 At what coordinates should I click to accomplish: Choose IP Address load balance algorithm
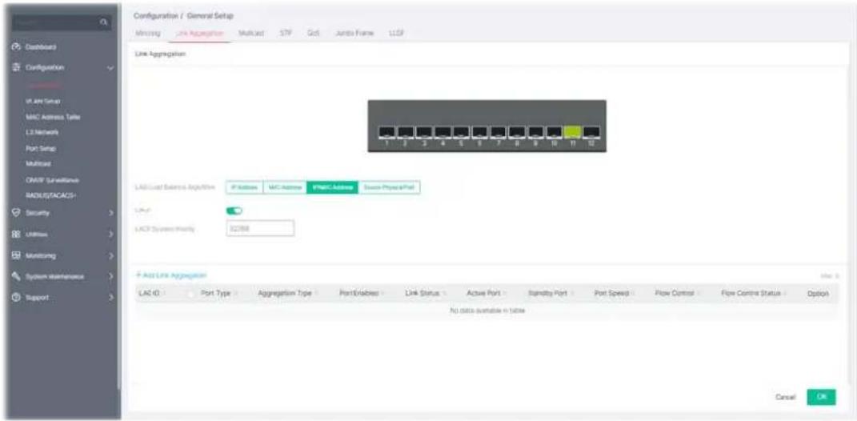point(244,187)
